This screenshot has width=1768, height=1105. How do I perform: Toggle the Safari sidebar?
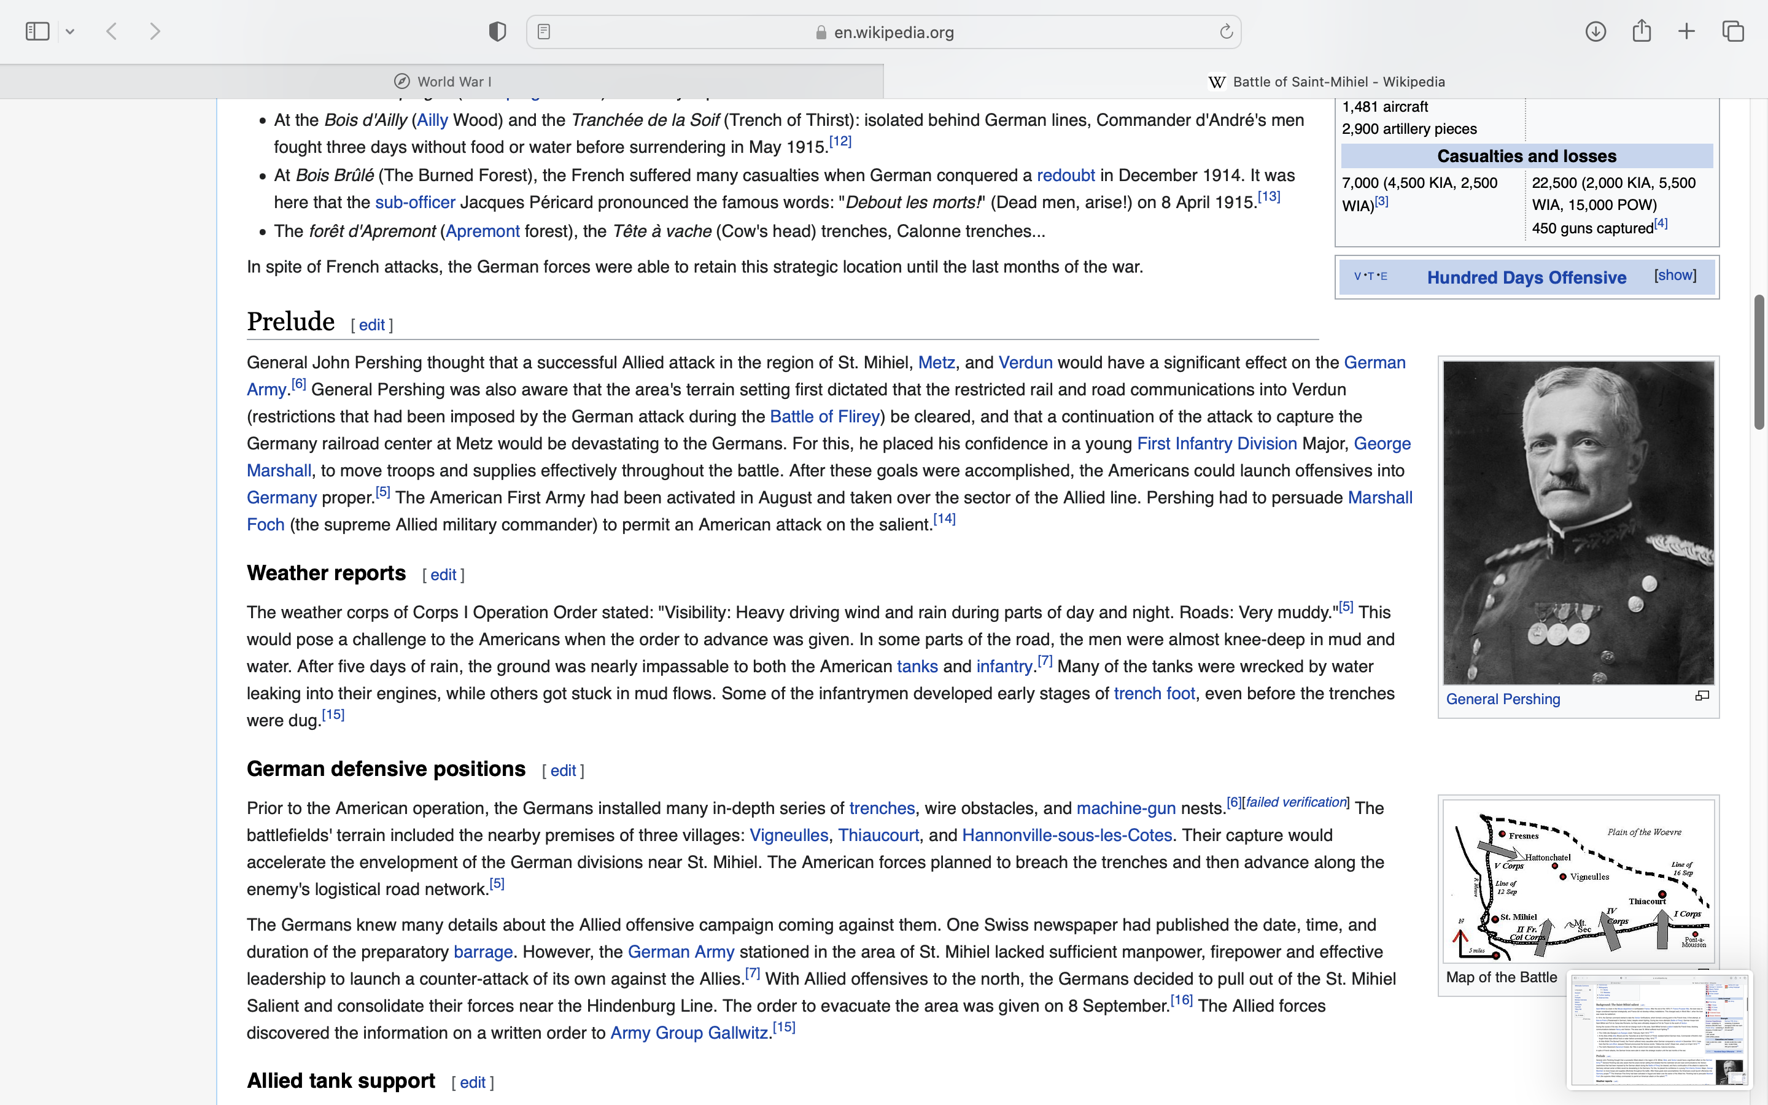pyautogui.click(x=37, y=31)
